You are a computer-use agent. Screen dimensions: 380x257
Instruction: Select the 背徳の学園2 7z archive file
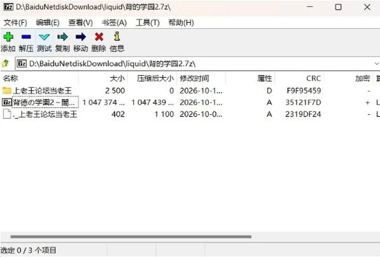pos(40,102)
